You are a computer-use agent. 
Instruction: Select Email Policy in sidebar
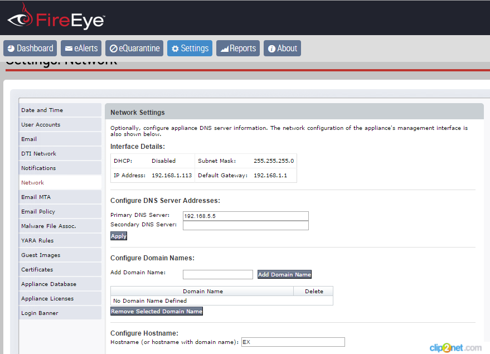click(60, 211)
